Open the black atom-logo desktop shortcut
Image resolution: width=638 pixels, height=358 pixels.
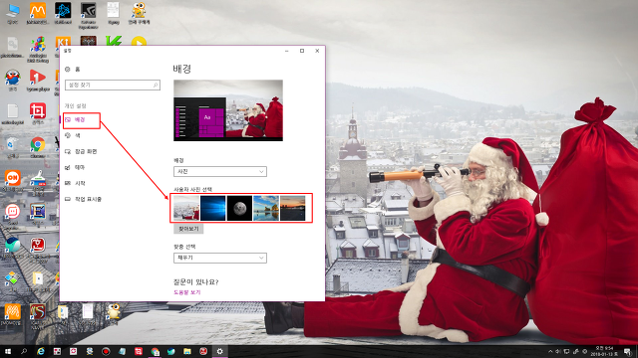63,13
